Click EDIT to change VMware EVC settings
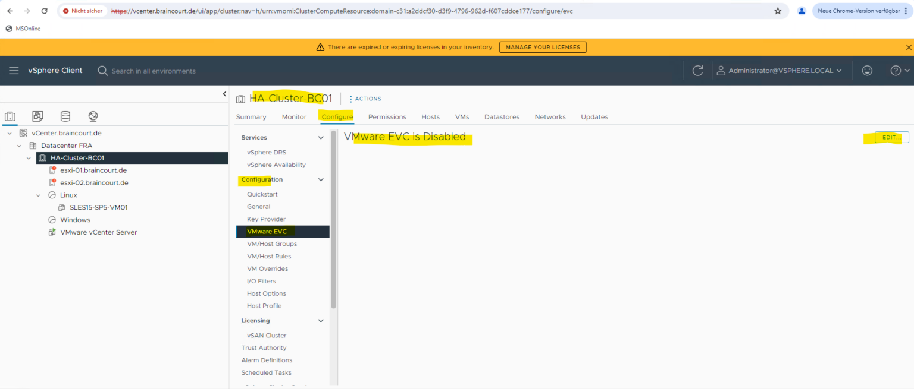Image resolution: width=914 pixels, height=389 pixels. click(890, 137)
